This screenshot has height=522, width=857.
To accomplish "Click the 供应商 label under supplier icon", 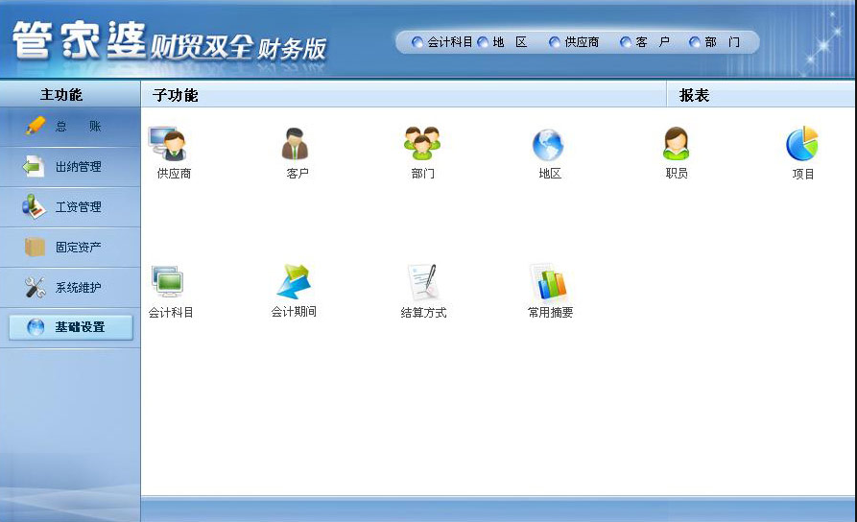I will [174, 174].
